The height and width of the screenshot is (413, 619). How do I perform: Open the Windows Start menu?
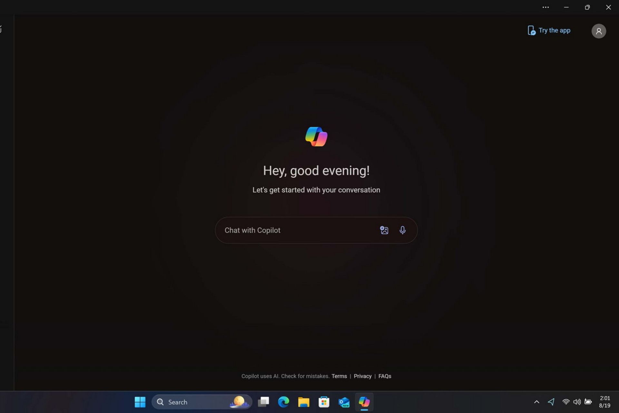point(141,402)
